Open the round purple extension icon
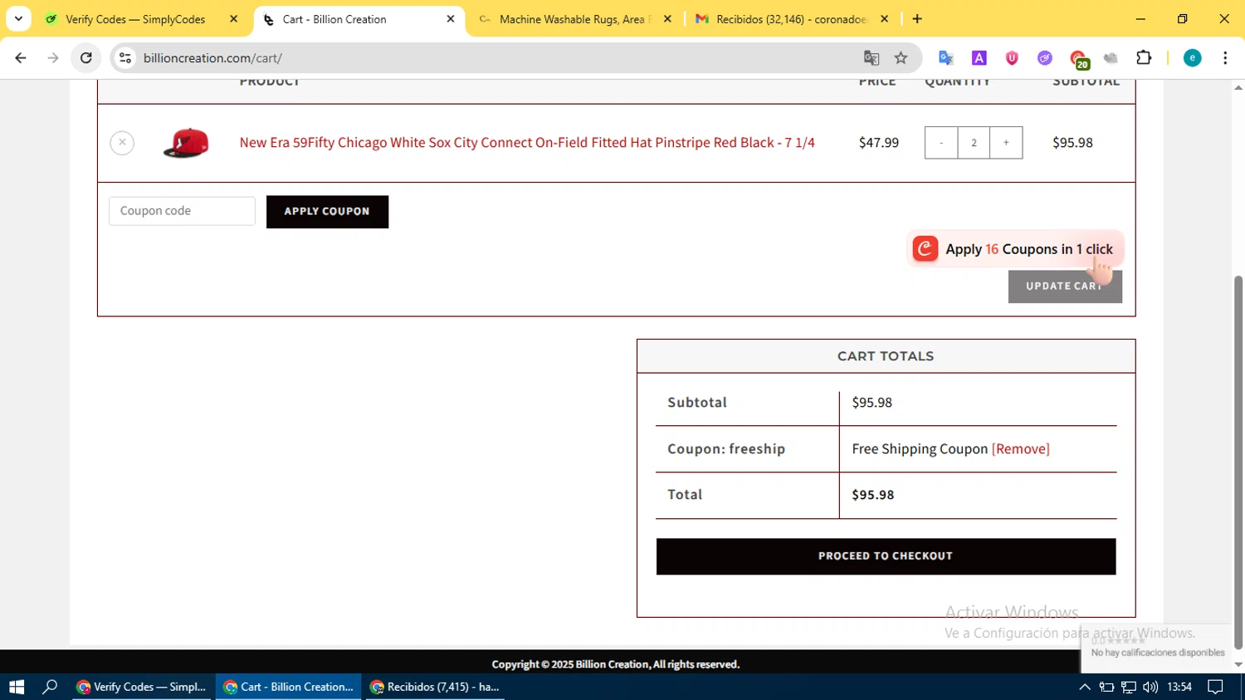Image resolution: width=1245 pixels, height=700 pixels. click(1045, 58)
